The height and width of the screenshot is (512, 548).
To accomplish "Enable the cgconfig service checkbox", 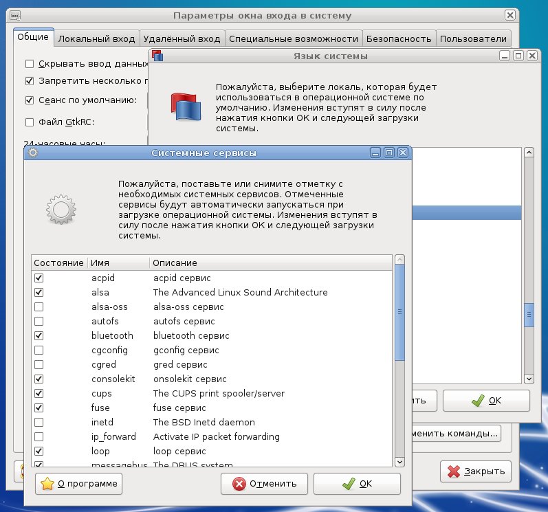I will pos(39,350).
